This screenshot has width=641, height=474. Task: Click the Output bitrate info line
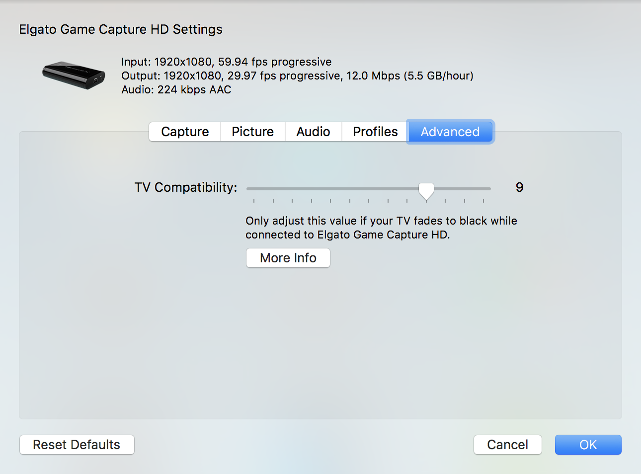297,76
